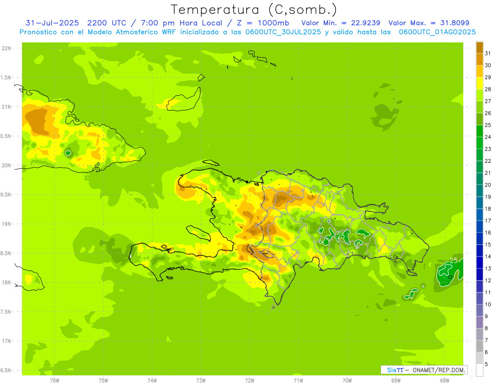Screen dimensions: 499x386
Task: Click the colorbar value '31'
Action: (x=488, y=53)
